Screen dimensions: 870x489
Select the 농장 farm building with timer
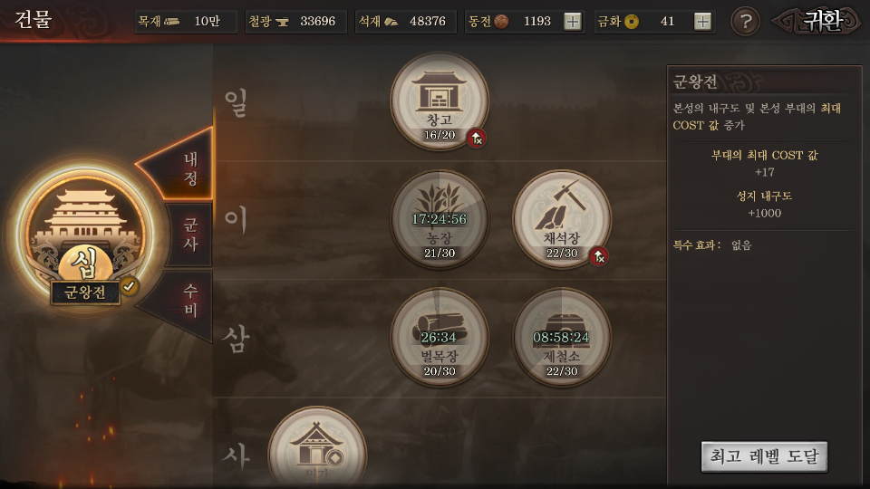(x=440, y=219)
